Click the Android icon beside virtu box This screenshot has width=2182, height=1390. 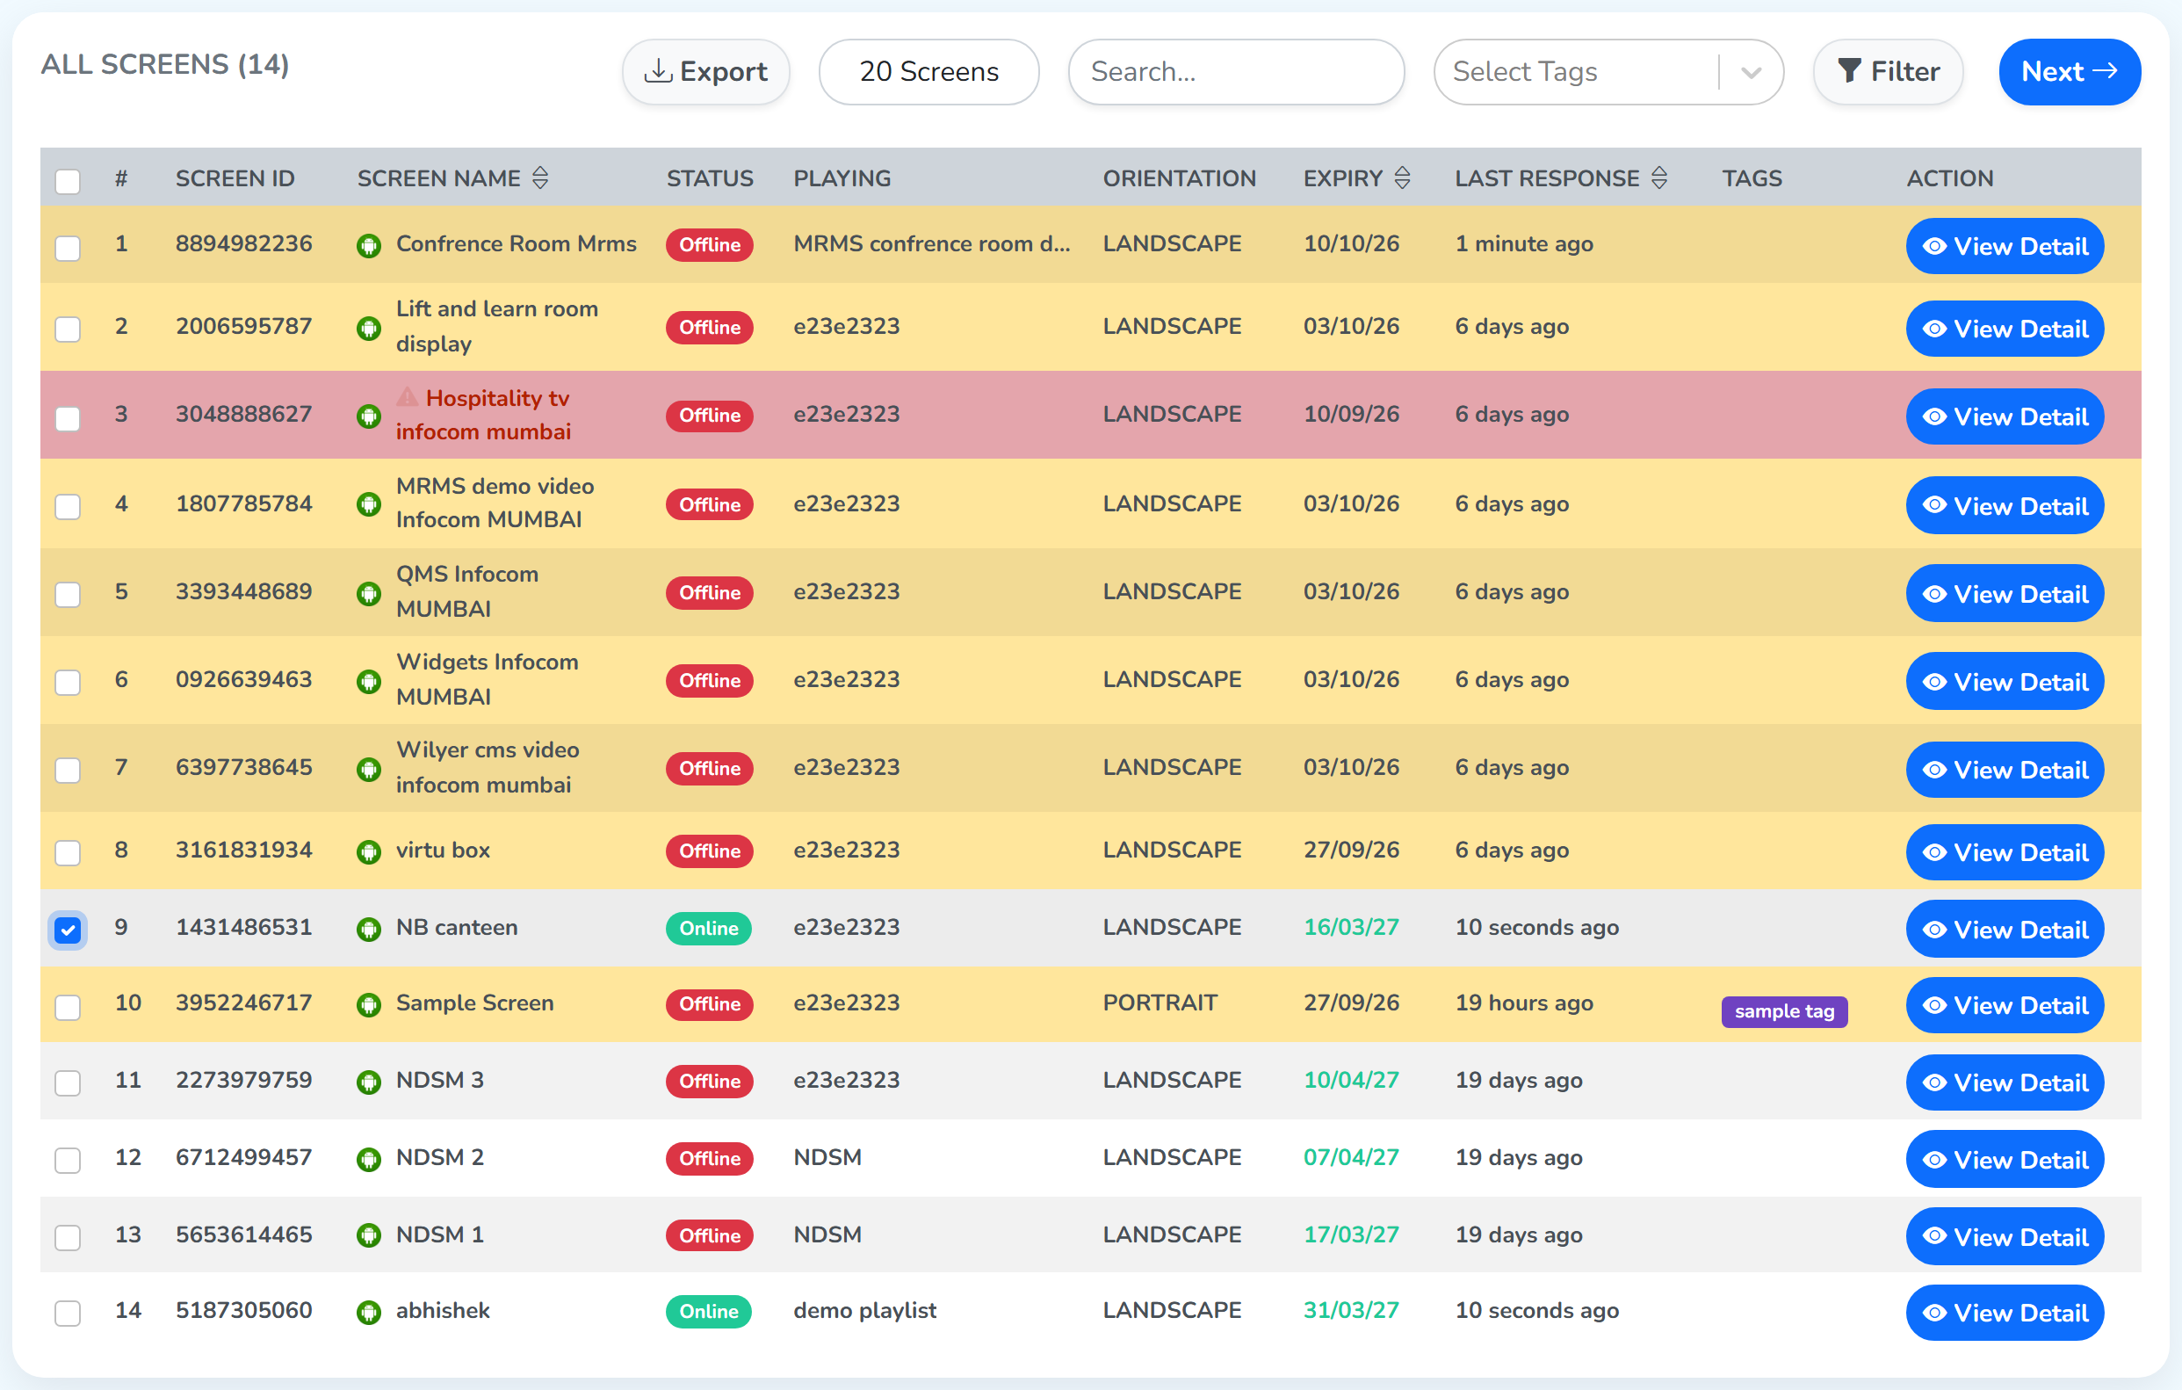pyautogui.click(x=369, y=851)
